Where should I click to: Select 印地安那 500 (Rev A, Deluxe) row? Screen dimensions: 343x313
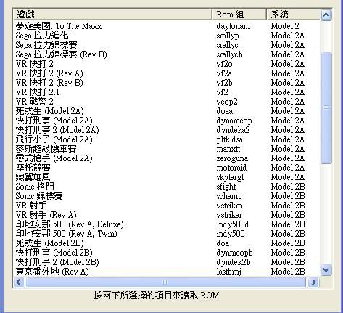167,224
